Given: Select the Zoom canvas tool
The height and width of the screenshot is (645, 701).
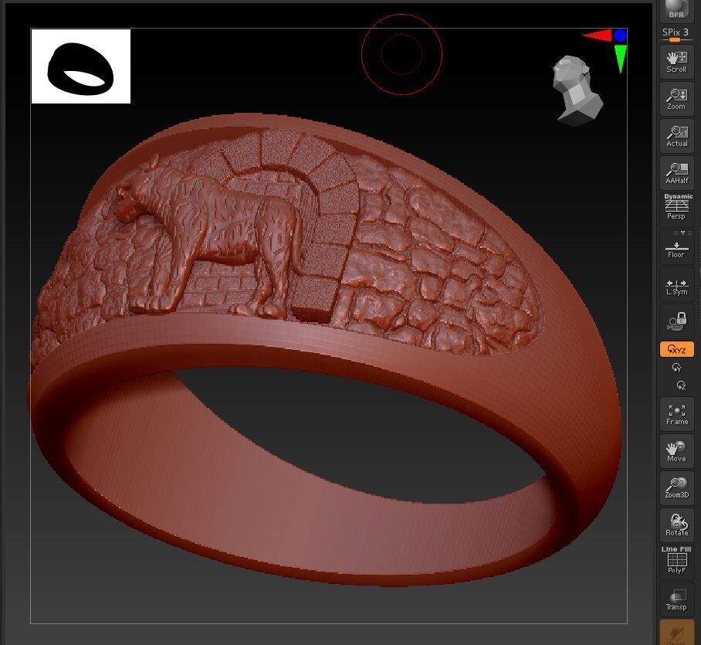Looking at the screenshot, I should click(676, 99).
